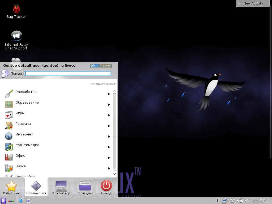Select the Интернет menu entry text
The height and width of the screenshot is (204, 272).
point(24,134)
